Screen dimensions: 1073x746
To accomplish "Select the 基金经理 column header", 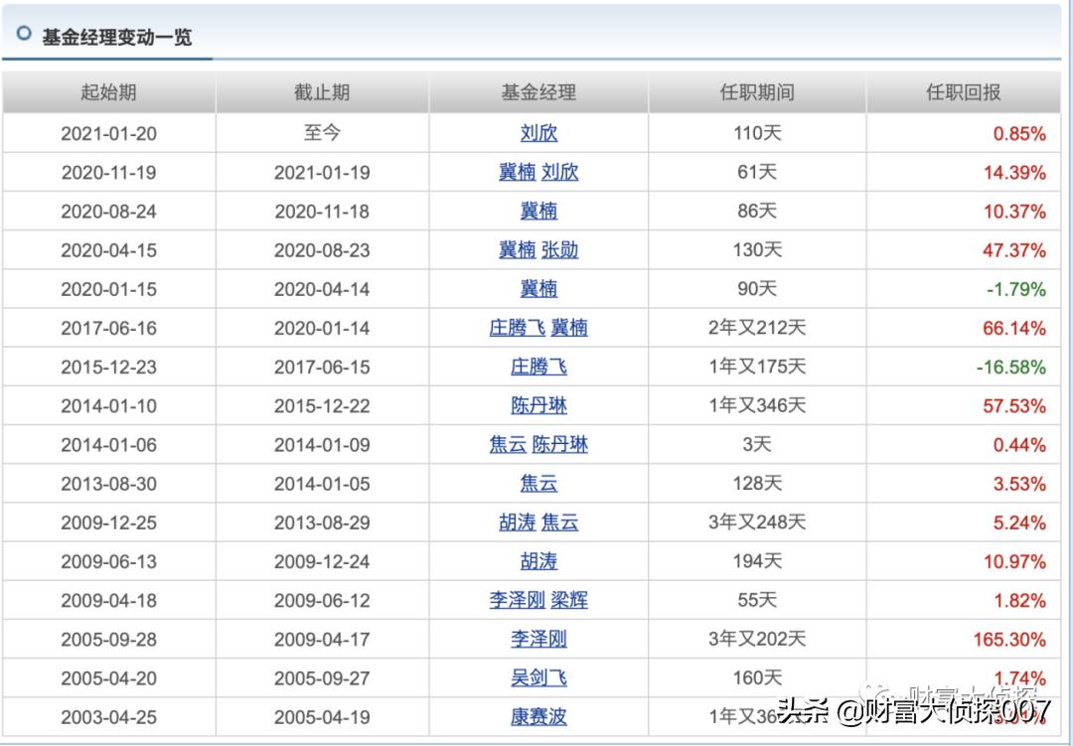I will [537, 91].
